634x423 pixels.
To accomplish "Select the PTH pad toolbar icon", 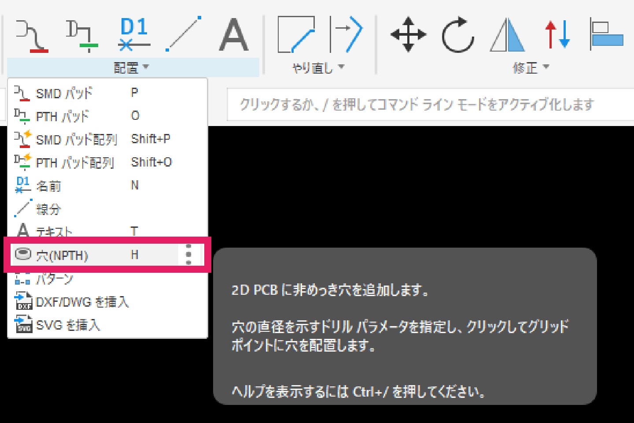I will click(82, 35).
